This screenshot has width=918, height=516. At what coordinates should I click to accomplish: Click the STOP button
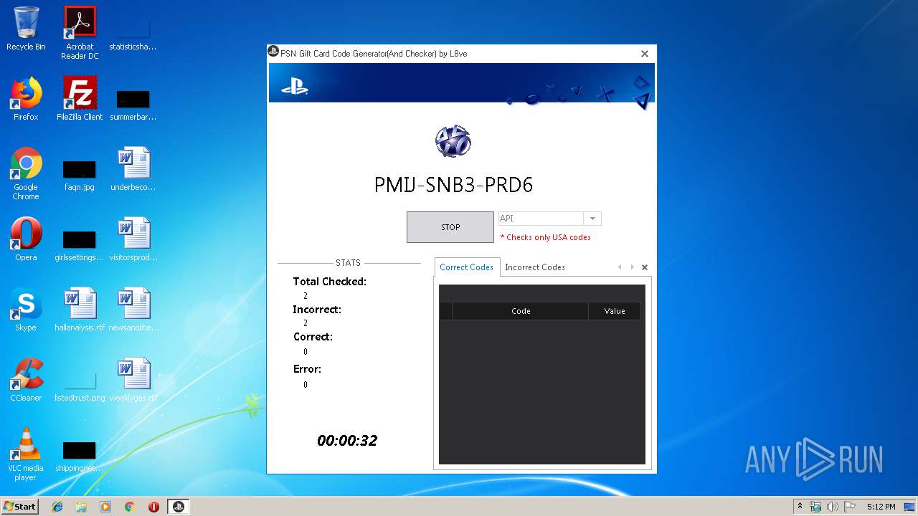(450, 227)
